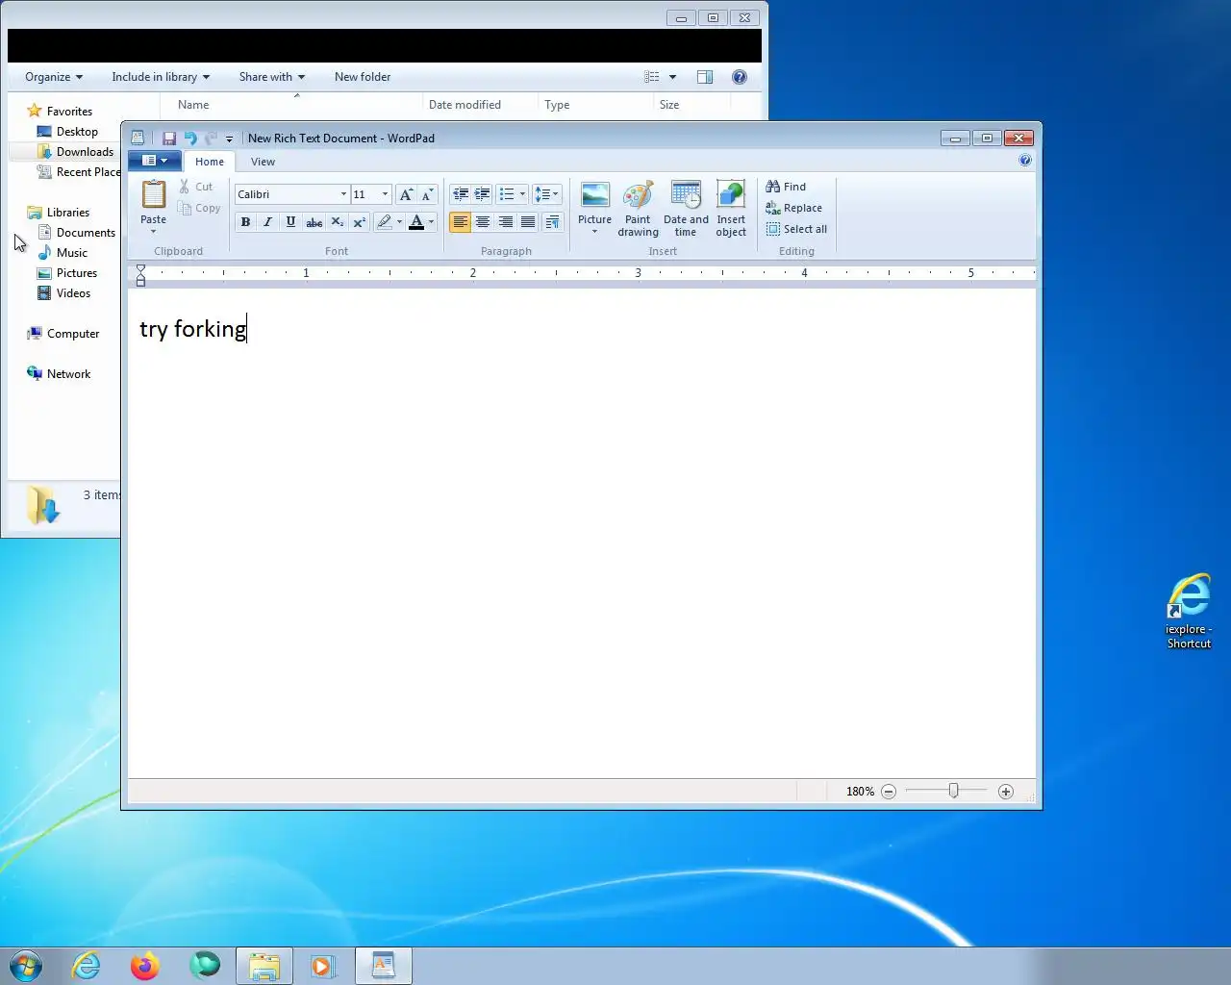This screenshot has width=1231, height=985.
Task: Select Downloads in Explorer favorites
Action: (x=75, y=152)
